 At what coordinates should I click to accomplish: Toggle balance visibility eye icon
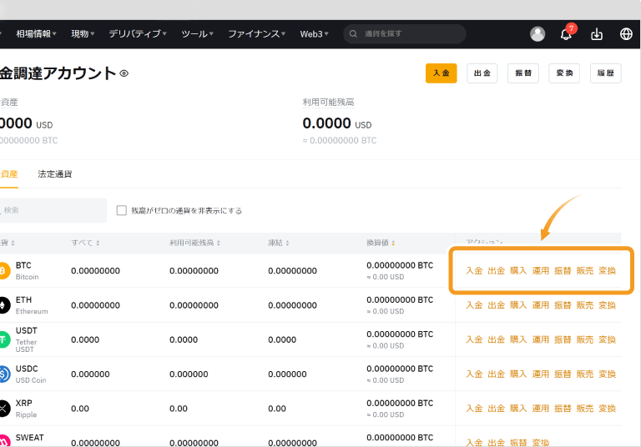click(x=124, y=73)
